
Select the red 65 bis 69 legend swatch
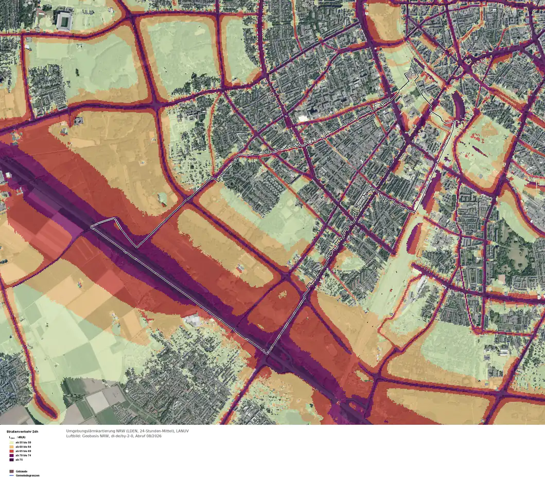click(x=11, y=451)
